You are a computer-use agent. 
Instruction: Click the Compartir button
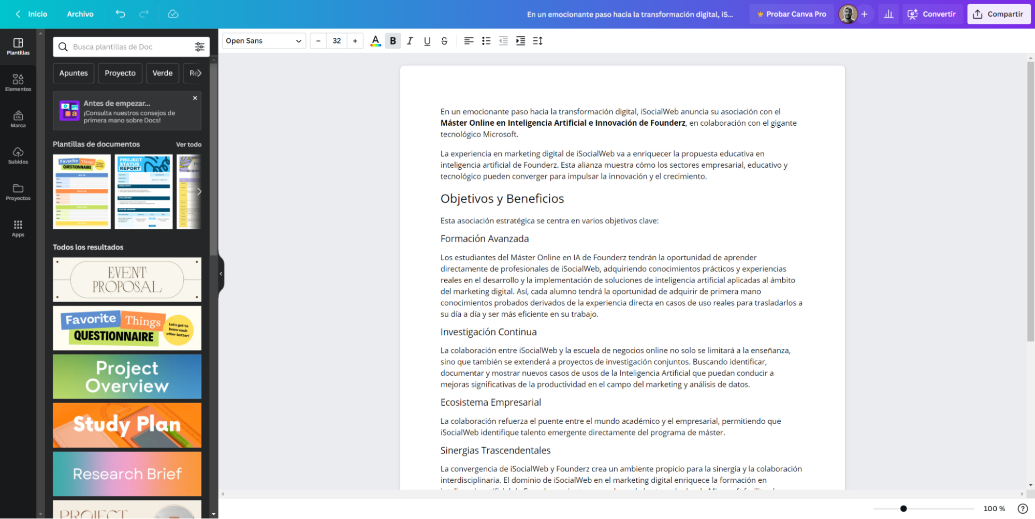998,14
